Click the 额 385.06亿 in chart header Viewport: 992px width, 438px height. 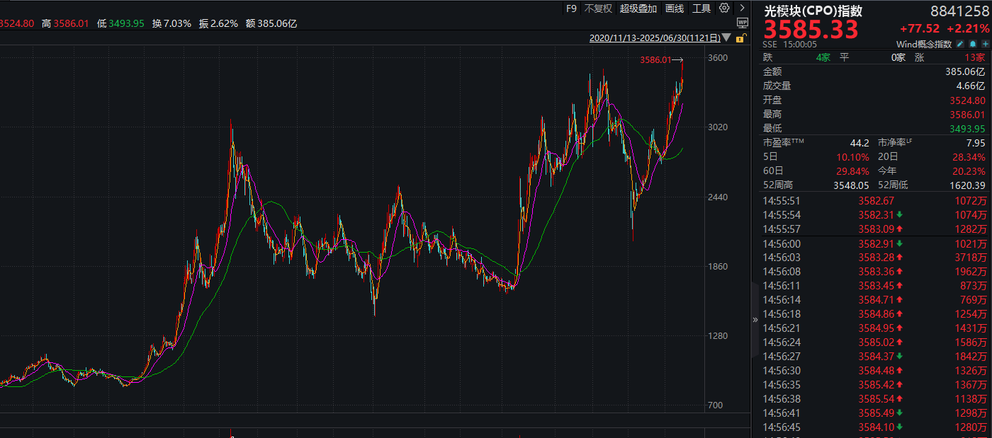271,23
